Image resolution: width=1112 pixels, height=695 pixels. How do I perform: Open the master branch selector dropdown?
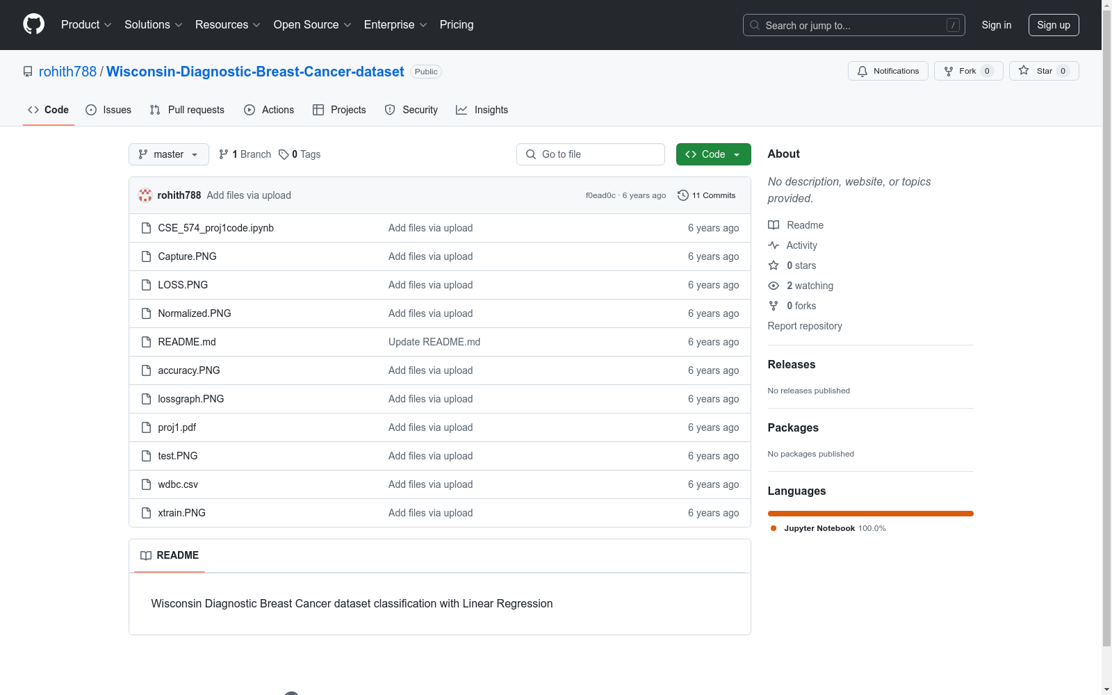tap(169, 154)
